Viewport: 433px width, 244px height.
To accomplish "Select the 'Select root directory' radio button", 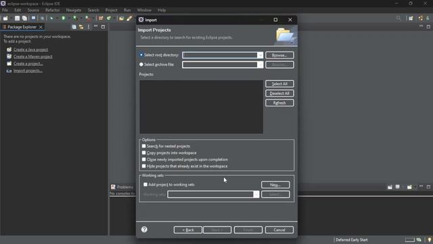I will (141, 55).
